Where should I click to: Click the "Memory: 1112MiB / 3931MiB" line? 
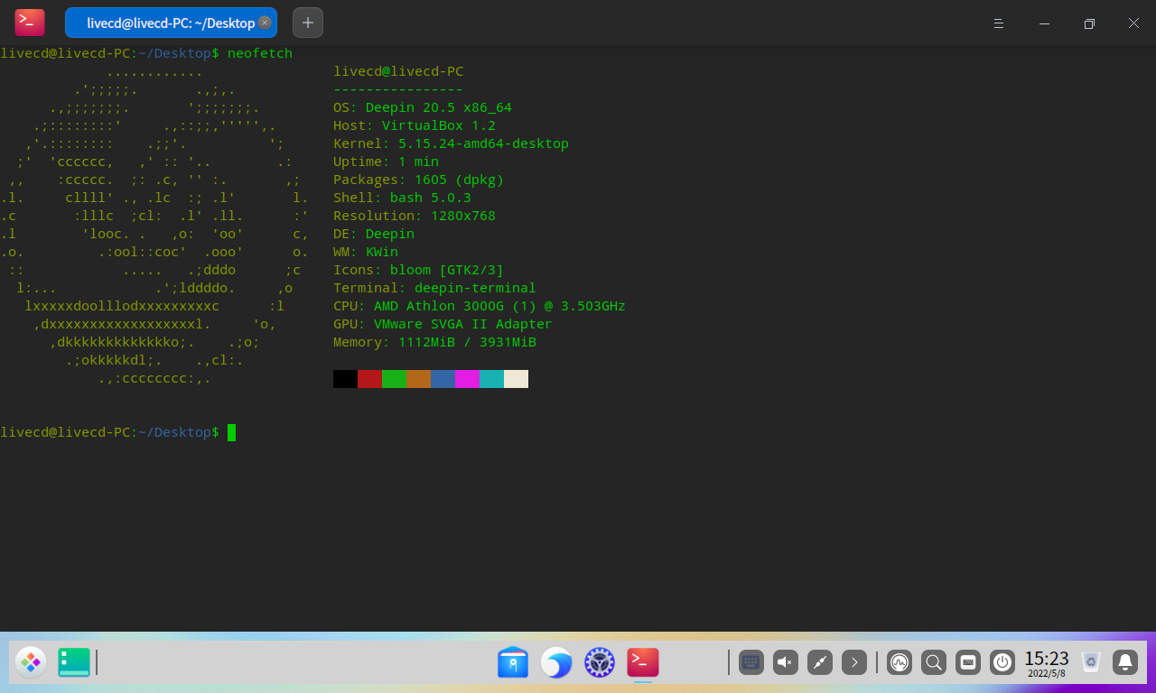[434, 342]
